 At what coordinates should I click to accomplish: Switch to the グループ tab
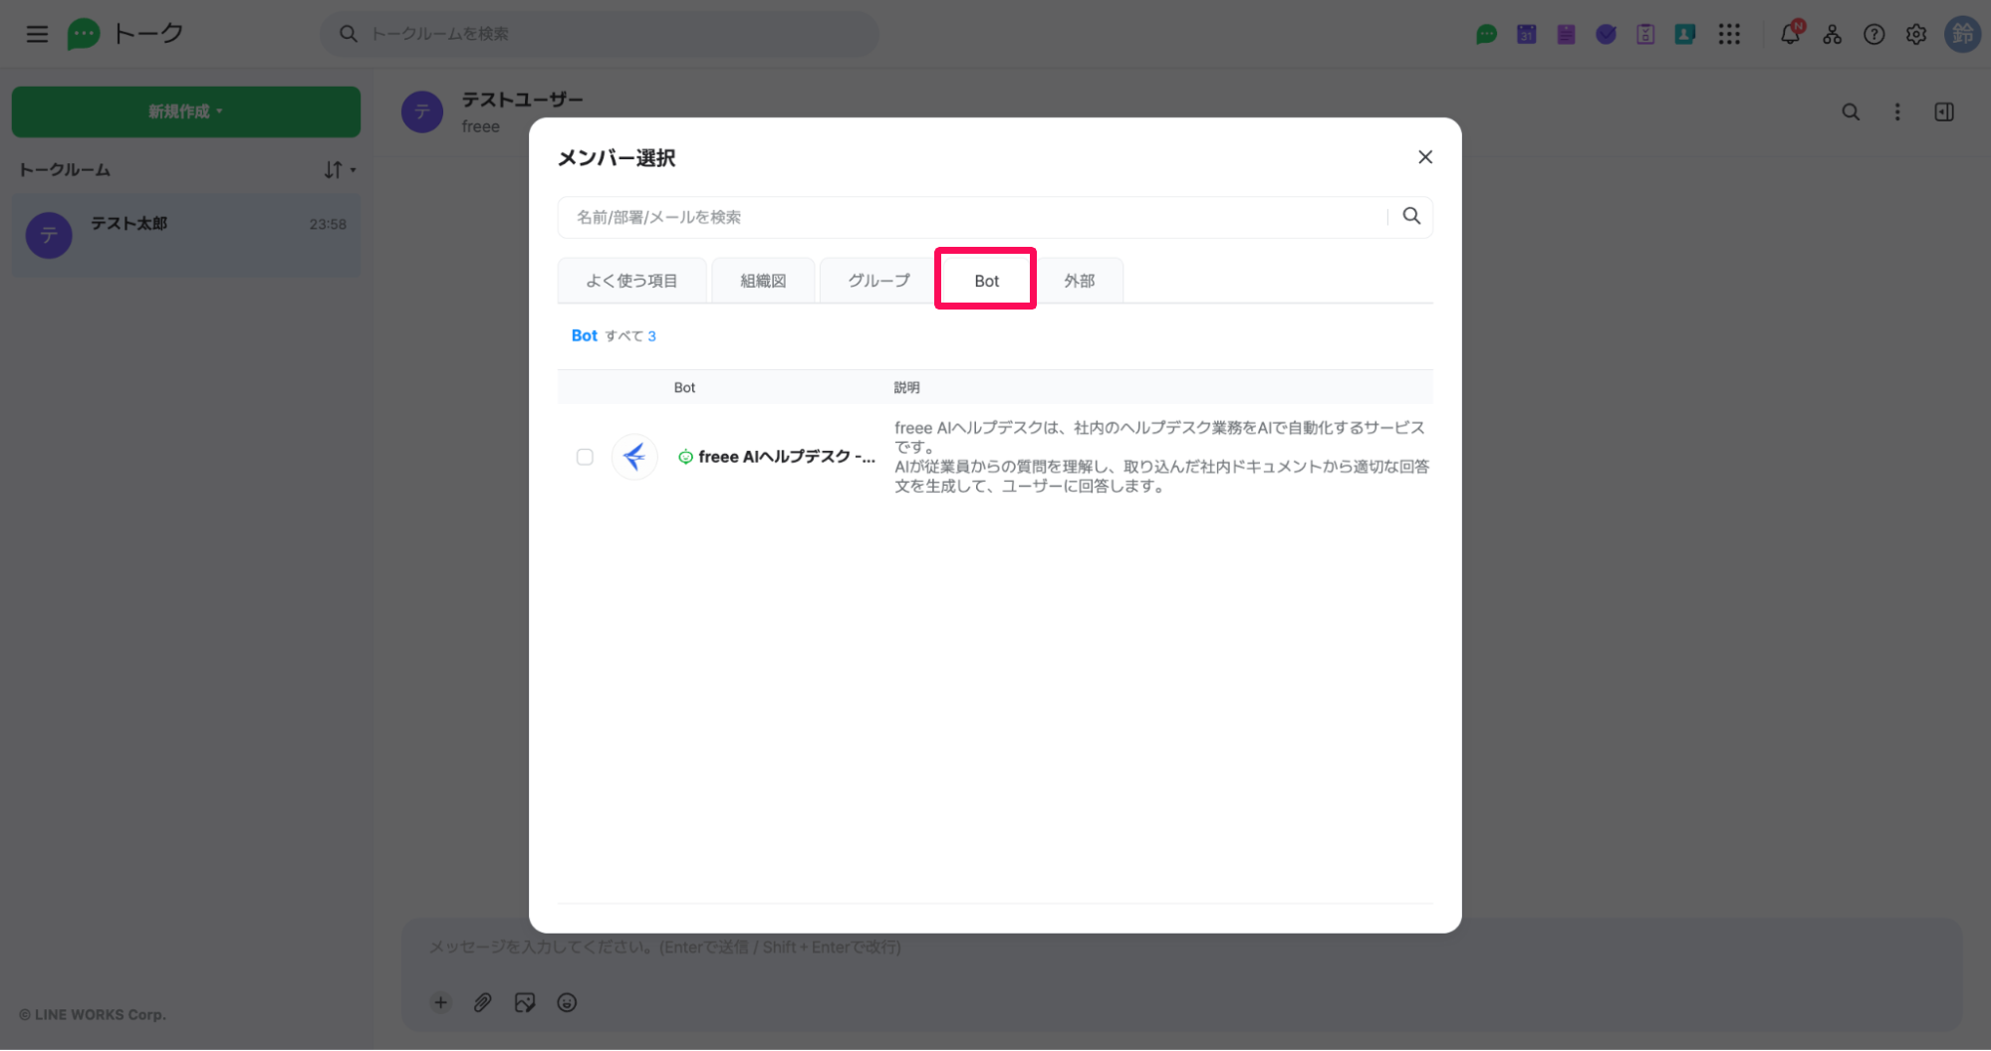[878, 281]
